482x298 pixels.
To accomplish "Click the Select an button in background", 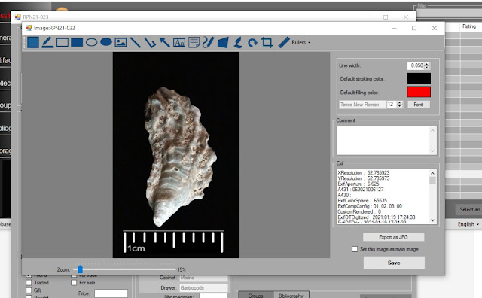I will [x=469, y=209].
